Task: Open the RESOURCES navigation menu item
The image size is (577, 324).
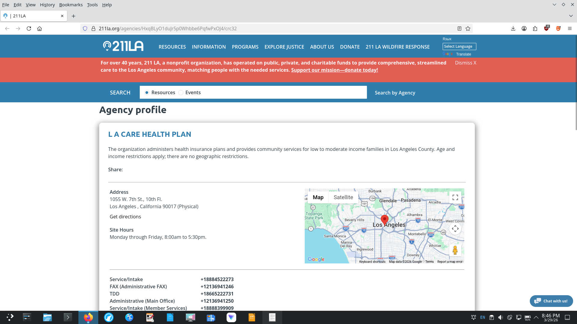Action: point(172,47)
